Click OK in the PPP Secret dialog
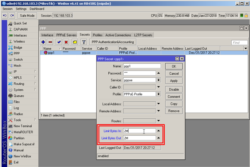Screen dimensions: 250x167 (x=174, y=66)
